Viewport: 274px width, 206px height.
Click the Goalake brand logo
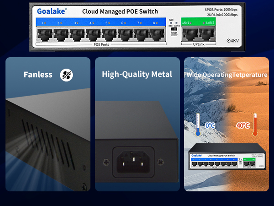[x=52, y=10]
